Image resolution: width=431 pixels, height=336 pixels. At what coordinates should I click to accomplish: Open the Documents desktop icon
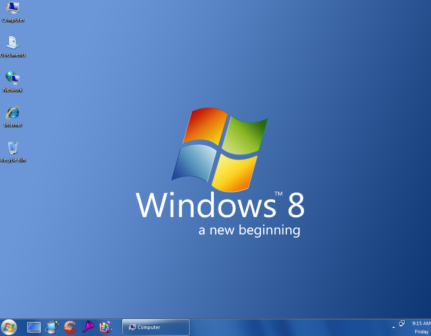click(13, 46)
